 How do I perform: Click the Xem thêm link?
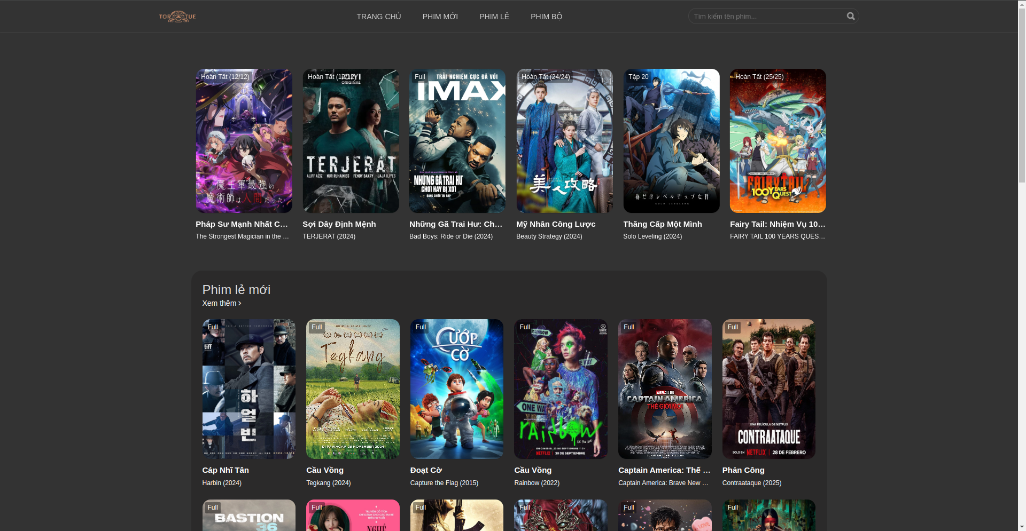tap(222, 303)
